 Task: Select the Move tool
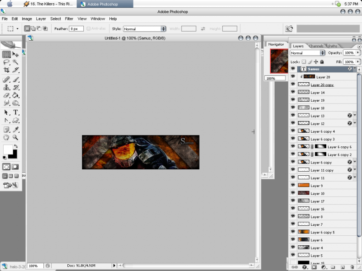[x=15, y=54]
